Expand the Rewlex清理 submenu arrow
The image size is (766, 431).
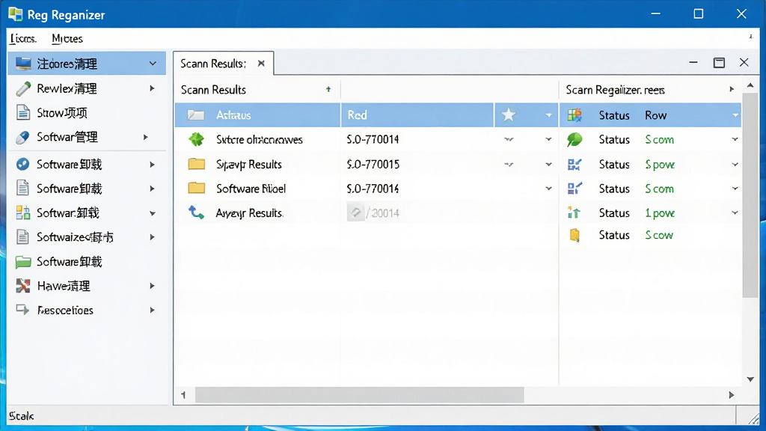click(152, 88)
